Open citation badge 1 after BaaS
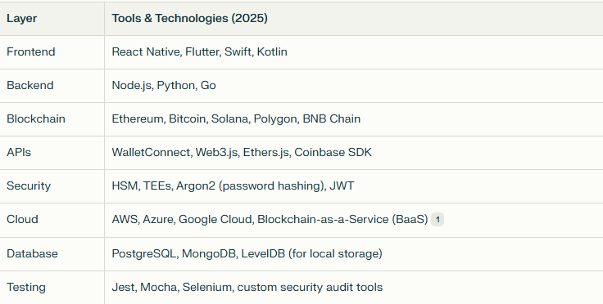The width and height of the screenshot is (603, 304). [438, 220]
